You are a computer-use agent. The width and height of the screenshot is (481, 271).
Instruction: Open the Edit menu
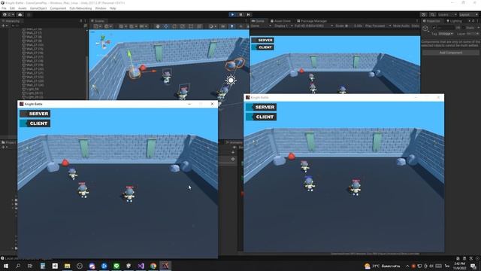pos(12,8)
